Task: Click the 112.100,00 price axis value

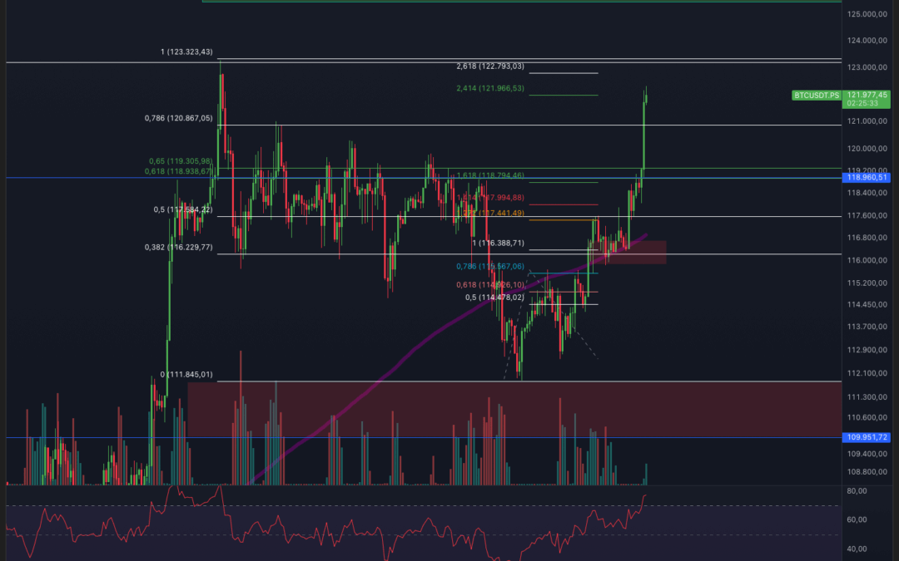Action: coord(867,373)
